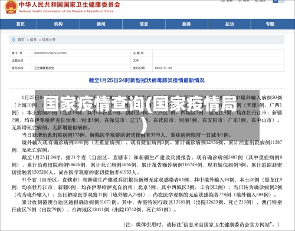
Task: Click the paragraph starting 截至1月25日24时，据31个省
Action: pos(147,164)
